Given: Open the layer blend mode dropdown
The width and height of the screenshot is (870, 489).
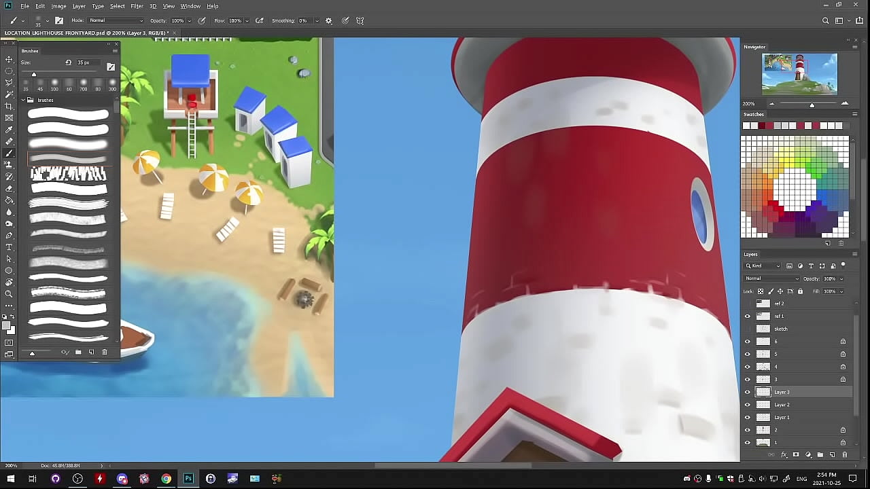Looking at the screenshot, I should coord(772,278).
